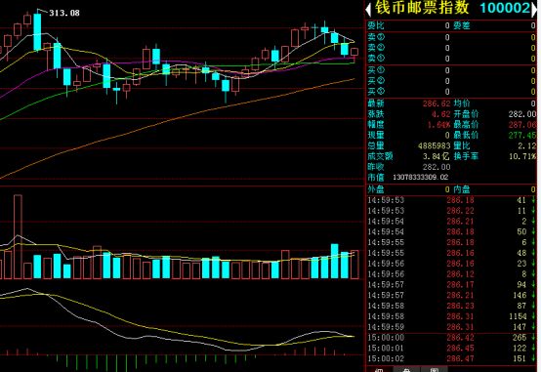Click the 卖③ sell order row
The height and width of the screenshot is (372, 541).
(451, 36)
